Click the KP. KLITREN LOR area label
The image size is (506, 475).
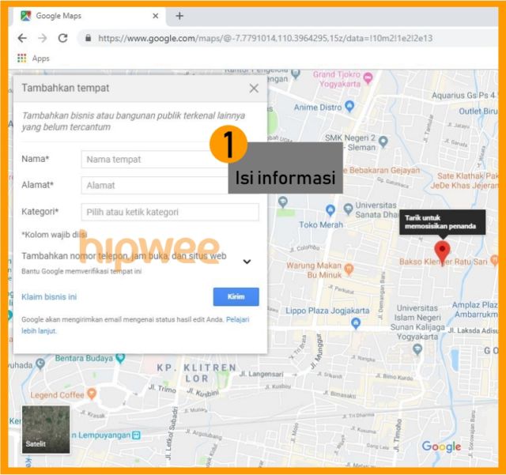[x=197, y=373]
